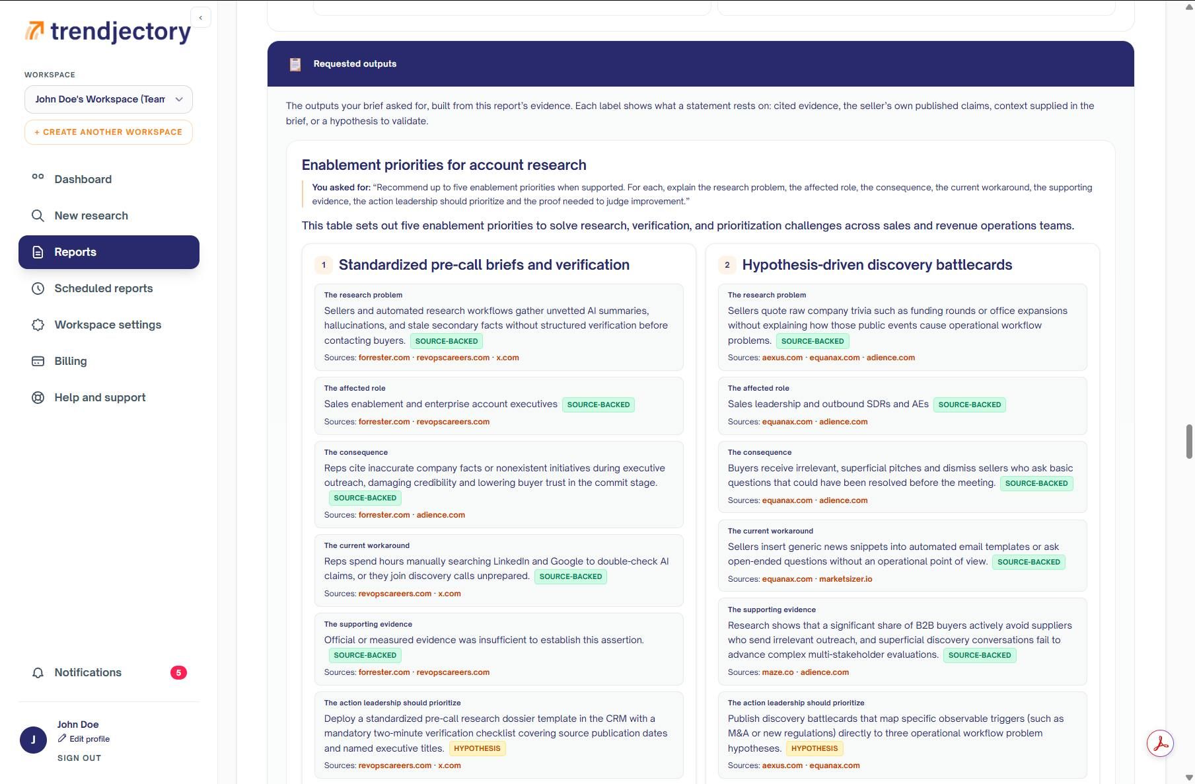This screenshot has width=1195, height=784.
Task: Click the Edit profile pencil icon
Action: pos(62,738)
